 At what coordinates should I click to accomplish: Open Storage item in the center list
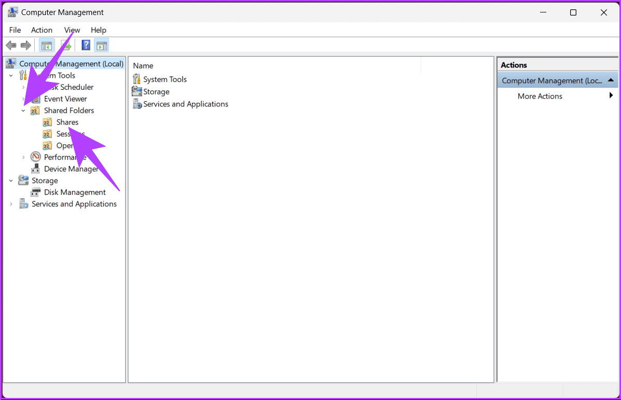coord(156,92)
